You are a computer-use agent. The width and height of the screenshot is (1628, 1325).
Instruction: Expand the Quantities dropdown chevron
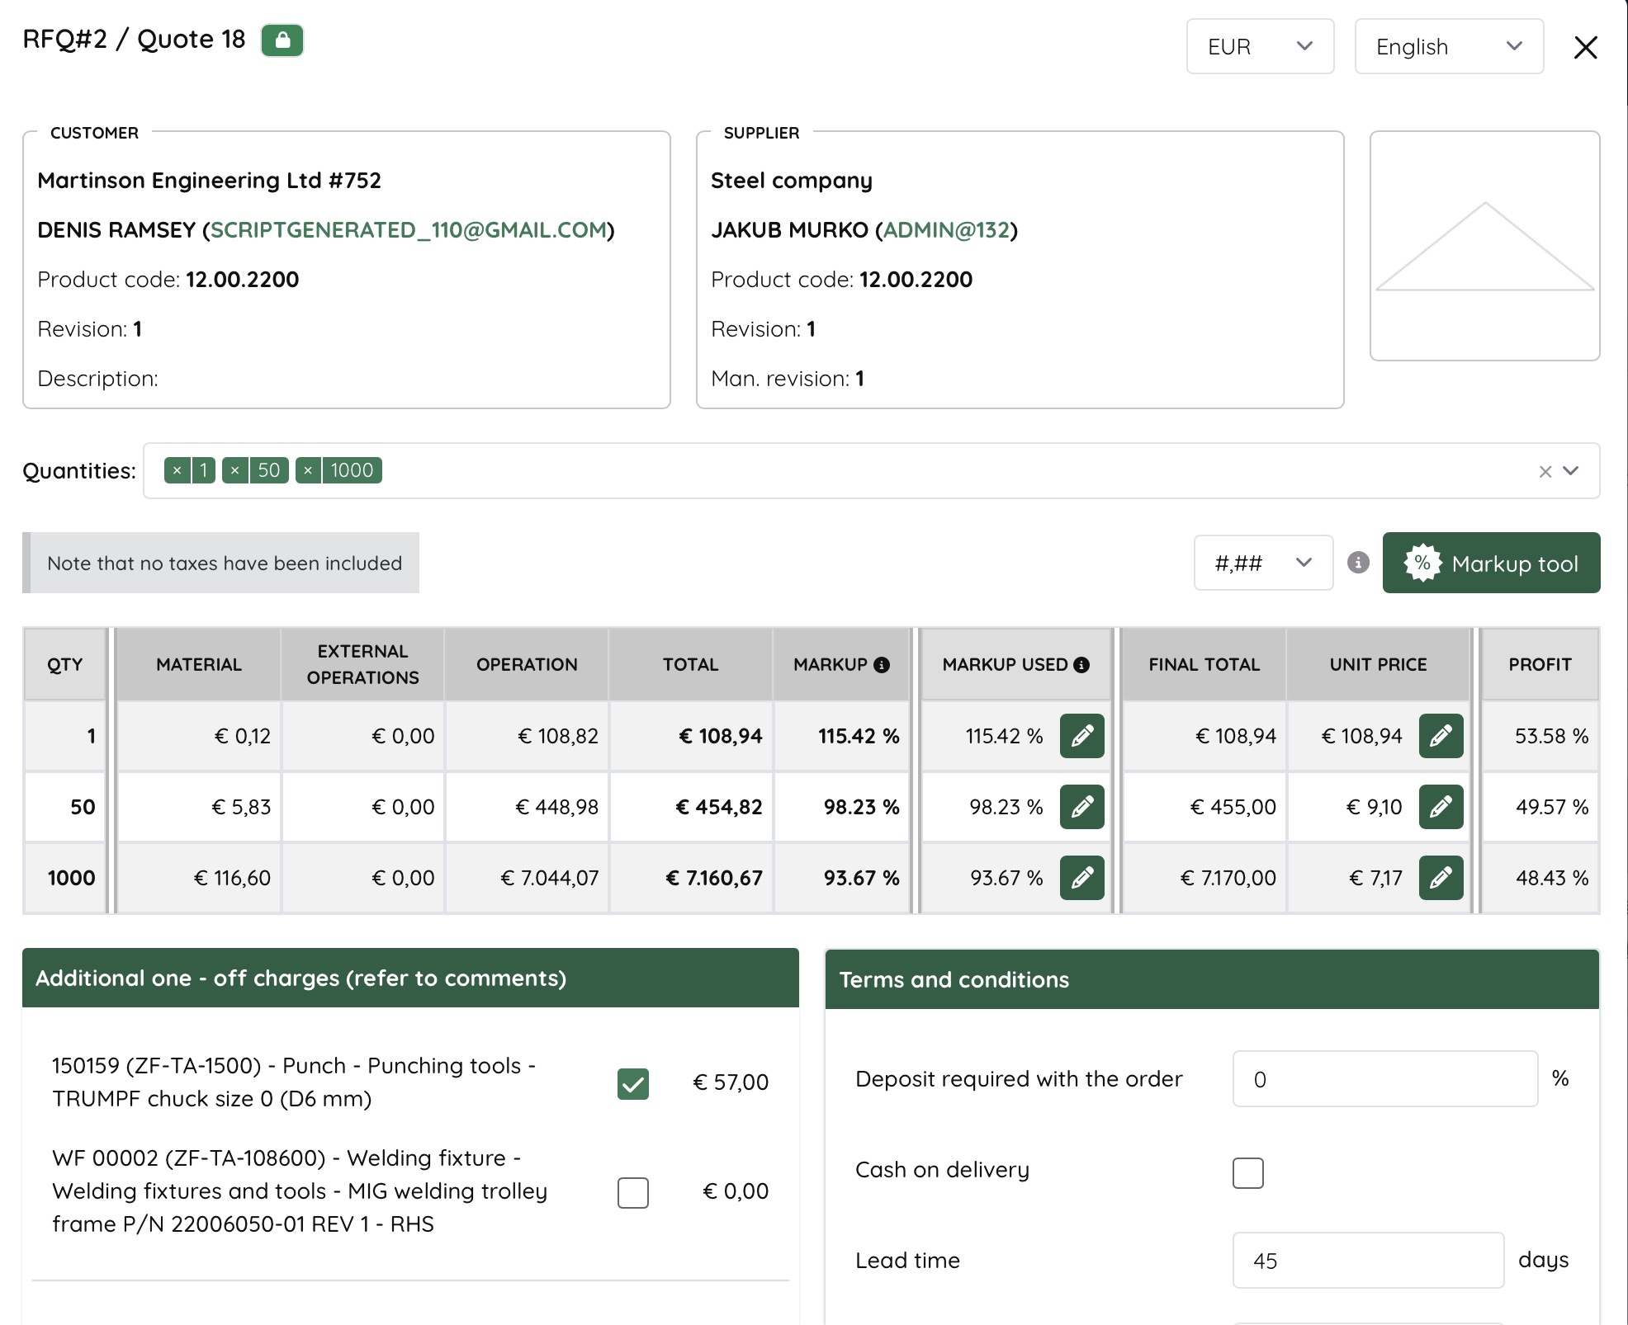coord(1571,471)
